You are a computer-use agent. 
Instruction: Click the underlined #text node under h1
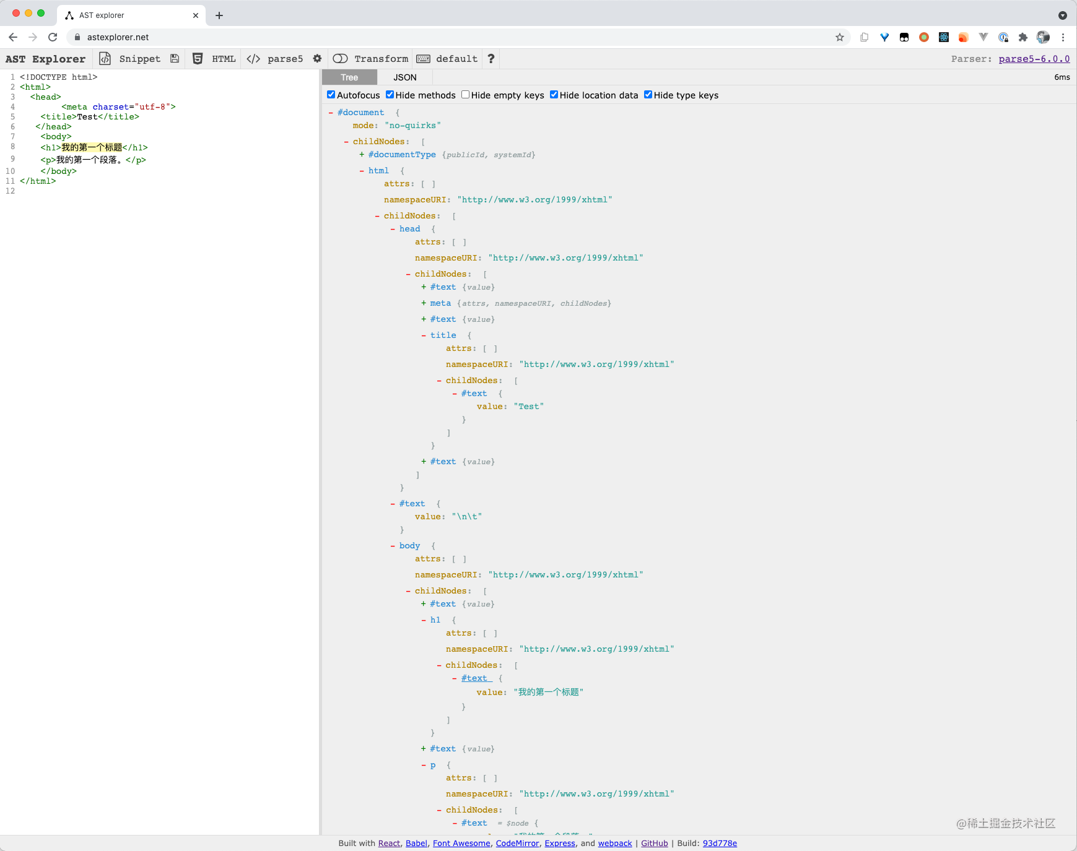pyautogui.click(x=476, y=678)
